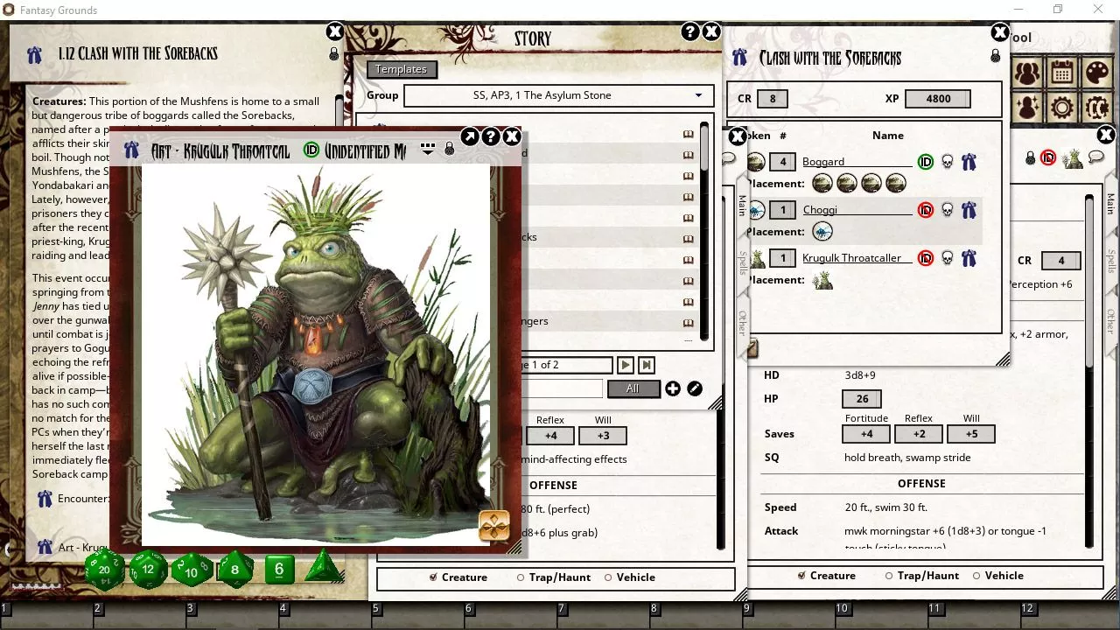Screen dimensions: 1120x630
Task: Expand the Art window dropdown arrow menu
Action: (428, 150)
